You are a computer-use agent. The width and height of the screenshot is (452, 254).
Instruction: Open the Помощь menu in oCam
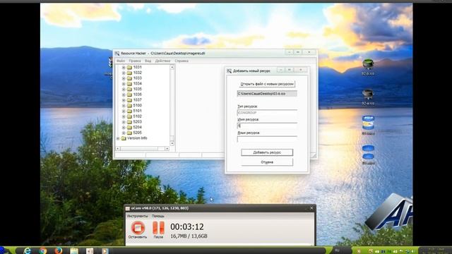coord(158,216)
